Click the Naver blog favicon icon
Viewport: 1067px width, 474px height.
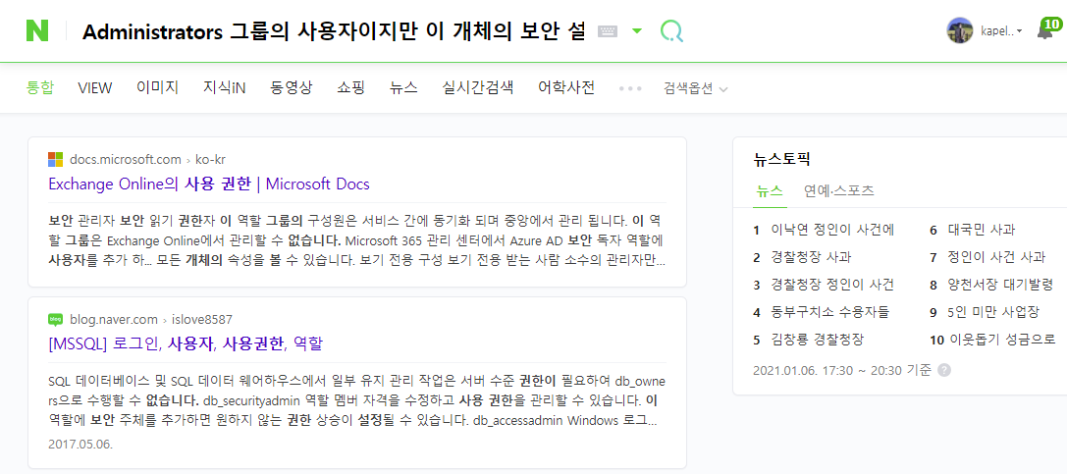tap(55, 320)
